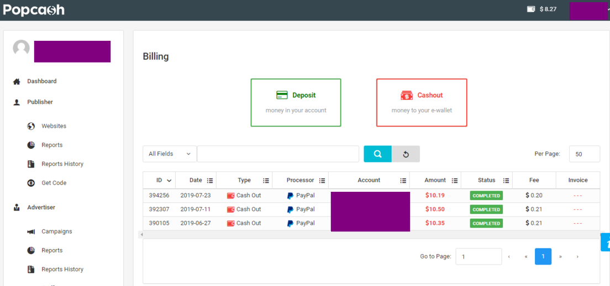Open the Type column filter menu icon
The image size is (610, 286).
266,180
